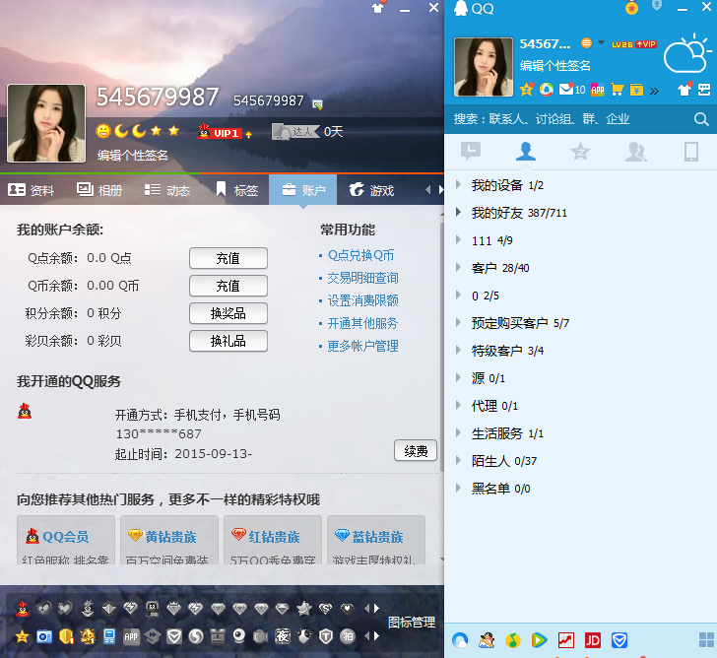Click the profile window avatar photo
Viewport: 717px width, 658px height.
point(46,123)
